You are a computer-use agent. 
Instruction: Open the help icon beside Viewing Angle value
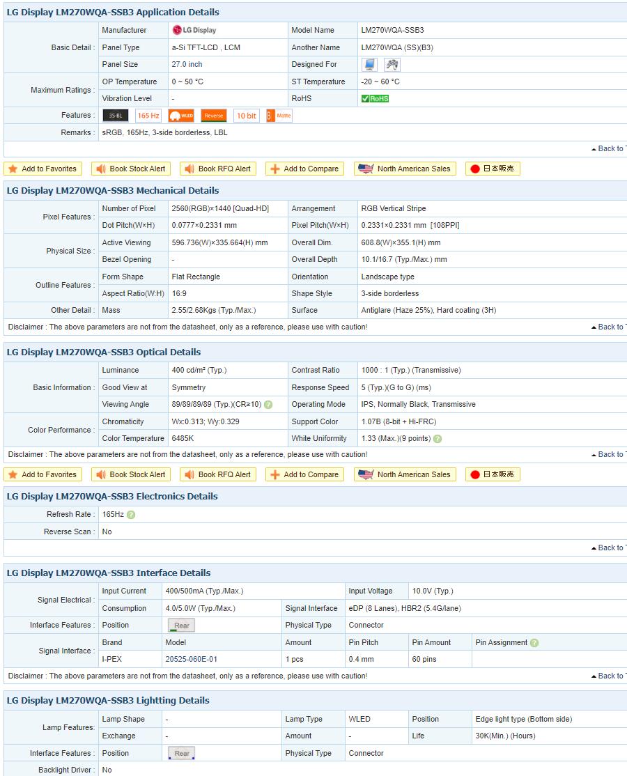268,404
